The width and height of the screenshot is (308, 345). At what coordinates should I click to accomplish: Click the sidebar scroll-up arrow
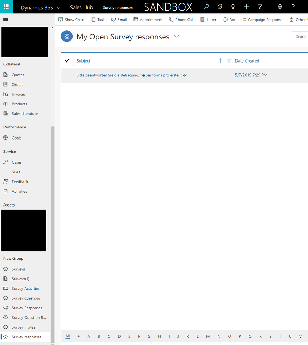[52, 28]
